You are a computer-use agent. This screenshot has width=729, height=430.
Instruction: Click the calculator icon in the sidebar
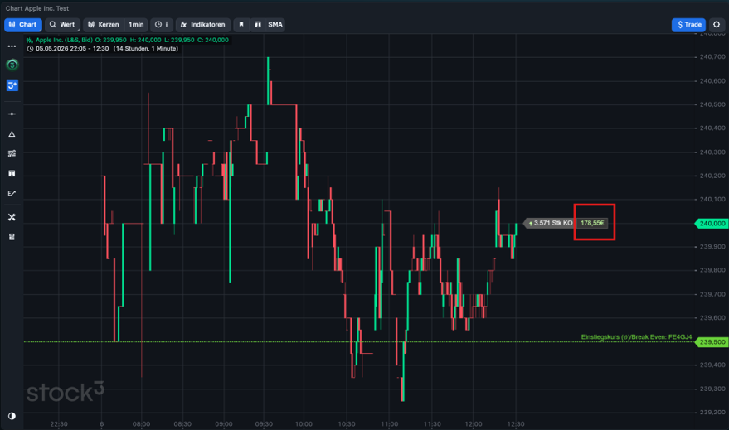pos(12,237)
